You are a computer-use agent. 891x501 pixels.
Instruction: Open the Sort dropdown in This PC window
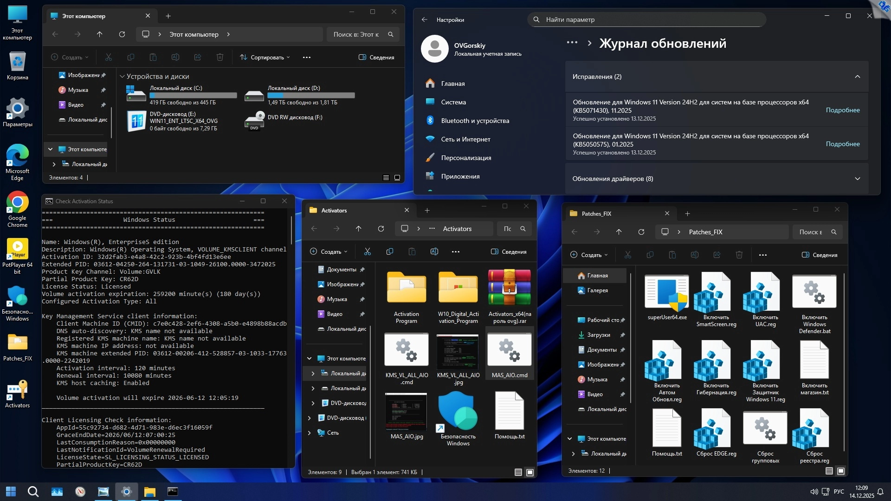coord(265,58)
